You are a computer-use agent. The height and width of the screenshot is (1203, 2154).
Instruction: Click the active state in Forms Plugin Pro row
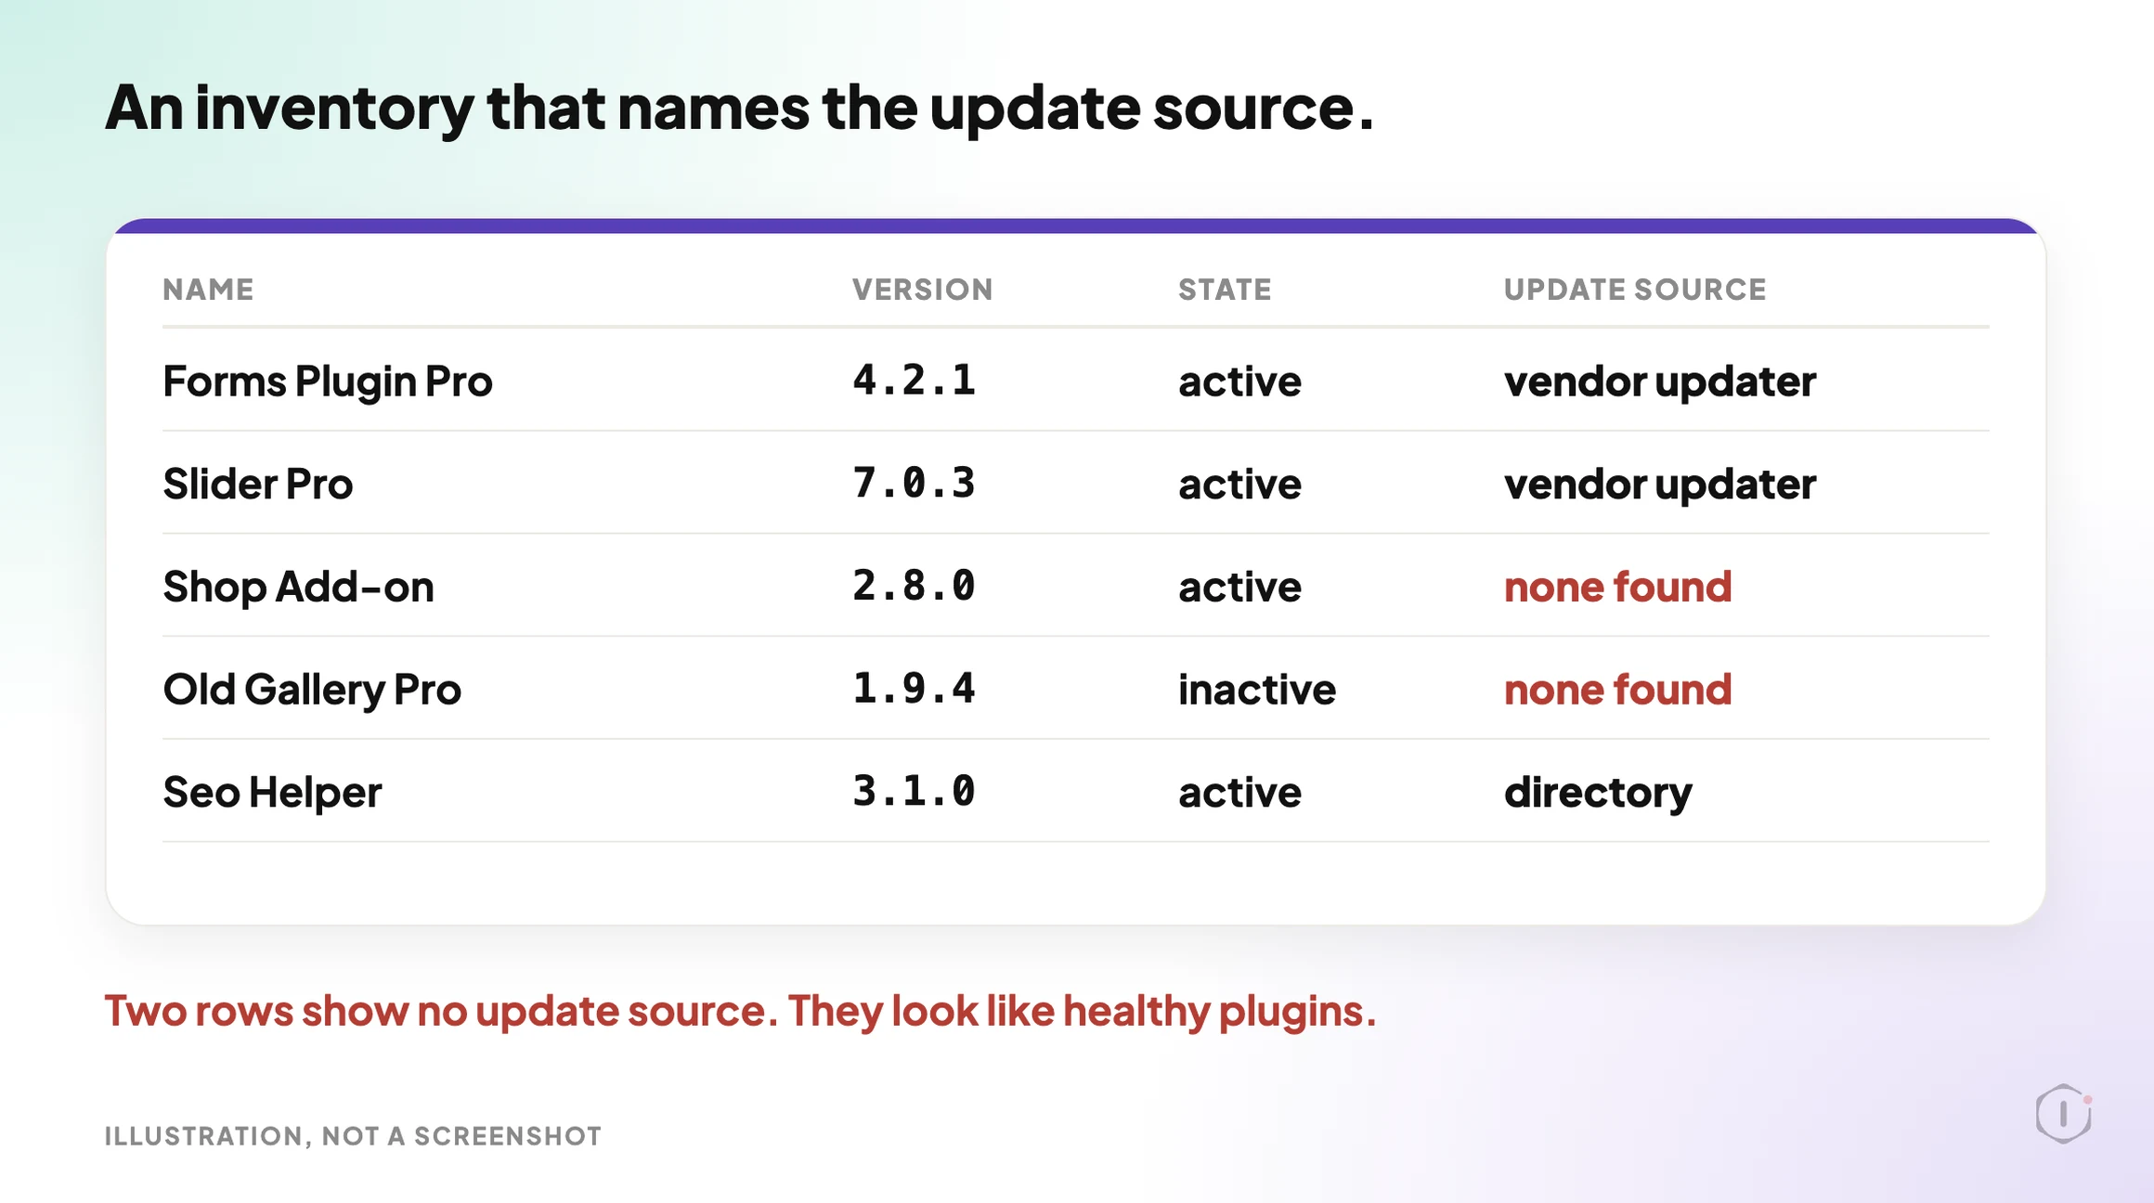[1240, 382]
